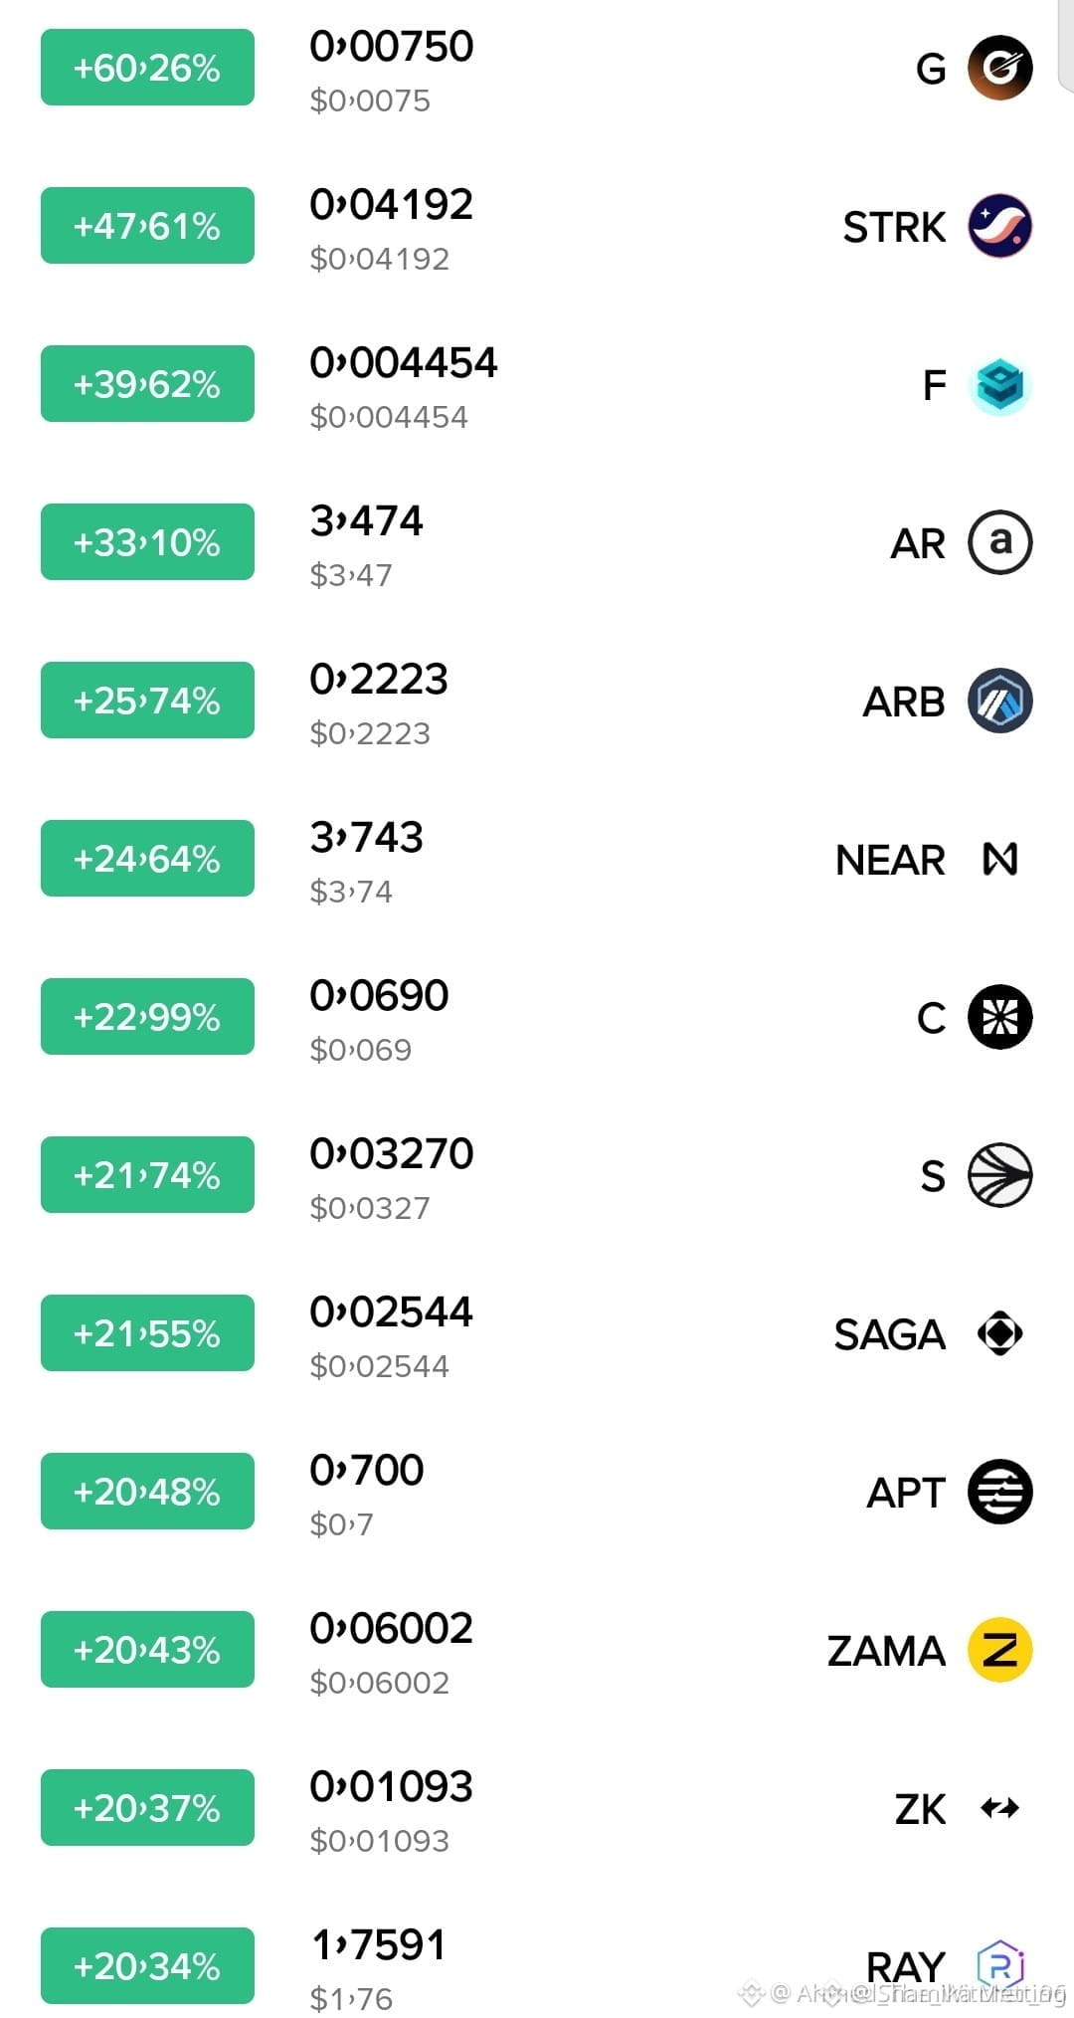Tap the AR Arweave circle icon
This screenshot has width=1074, height=2018.
(1000, 542)
